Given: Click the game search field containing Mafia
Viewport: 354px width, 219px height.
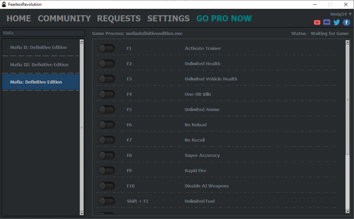Looking at the screenshot, I should (x=43, y=33).
